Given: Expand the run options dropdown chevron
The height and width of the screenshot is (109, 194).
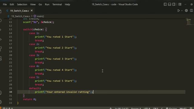Looking at the screenshot, I should pyautogui.click(x=182, y=11).
